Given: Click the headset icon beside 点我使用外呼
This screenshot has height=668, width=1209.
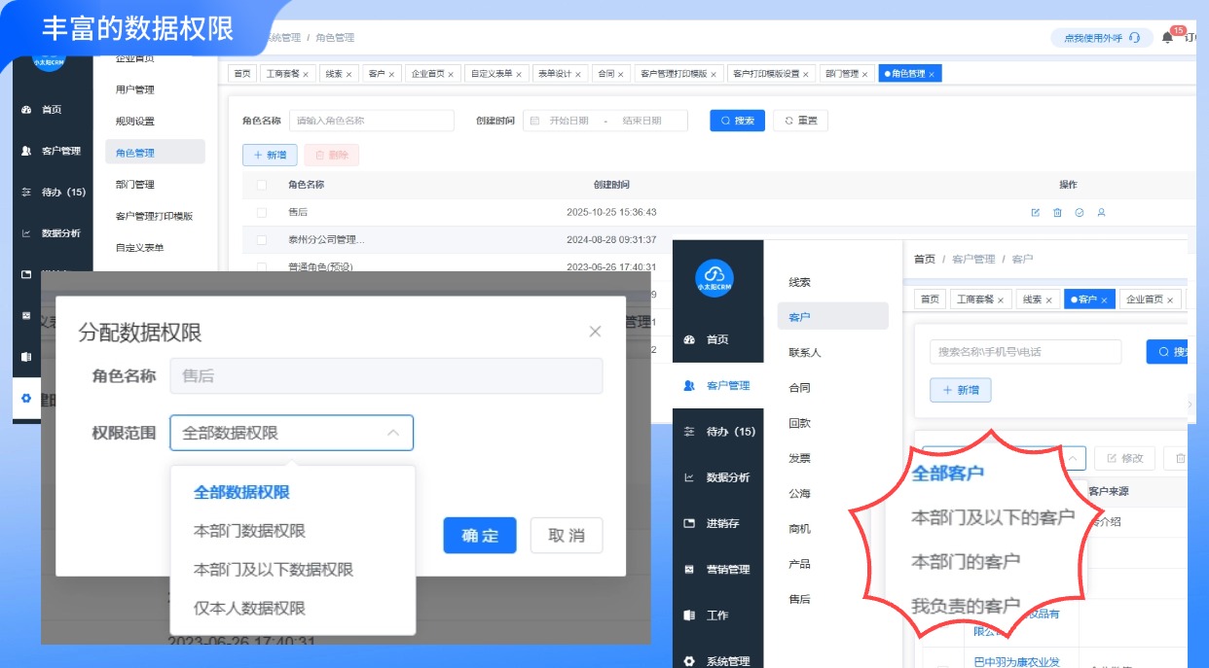Looking at the screenshot, I should [x=1134, y=38].
